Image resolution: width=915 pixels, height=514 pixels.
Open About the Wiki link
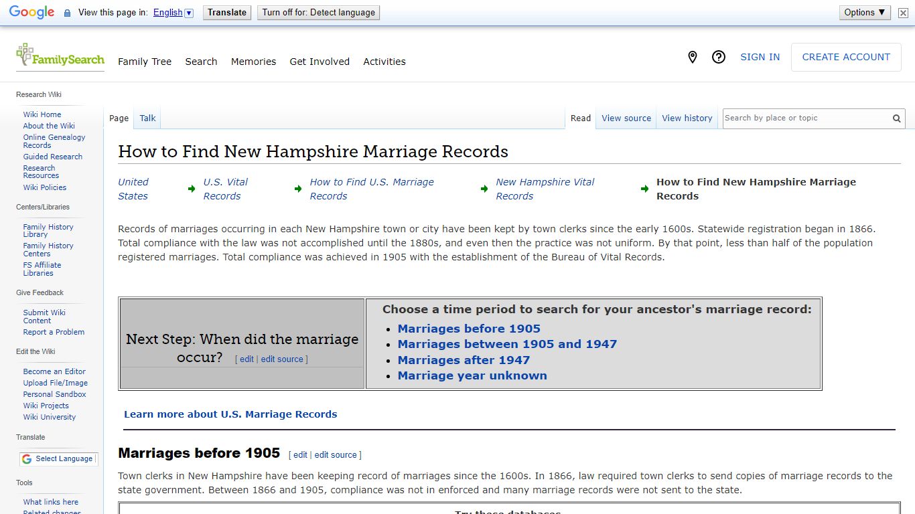pyautogui.click(x=49, y=126)
